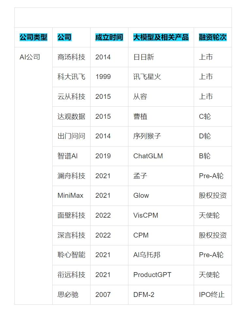Select the 衔远科技 company cell
The height and width of the screenshot is (310, 245).
[71, 275]
